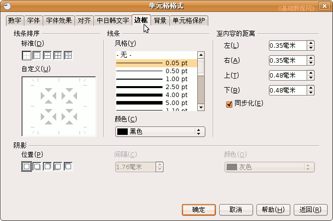
Task: Click the line style list scrollbar thumb
Action: click(x=201, y=67)
